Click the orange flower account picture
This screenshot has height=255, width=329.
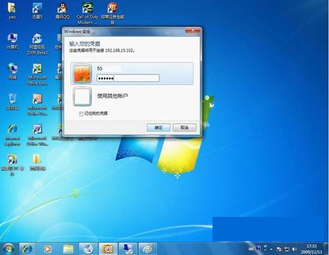[82, 74]
